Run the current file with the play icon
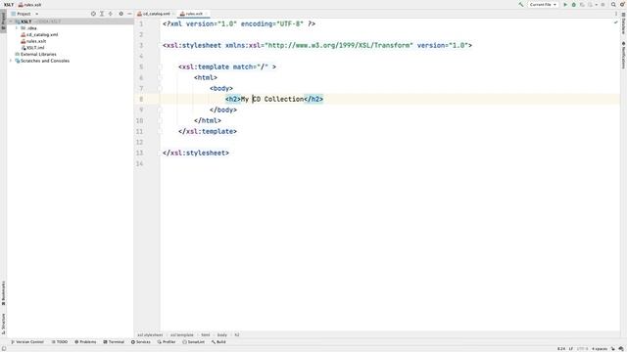This screenshot has width=627, height=352. pos(565,4)
